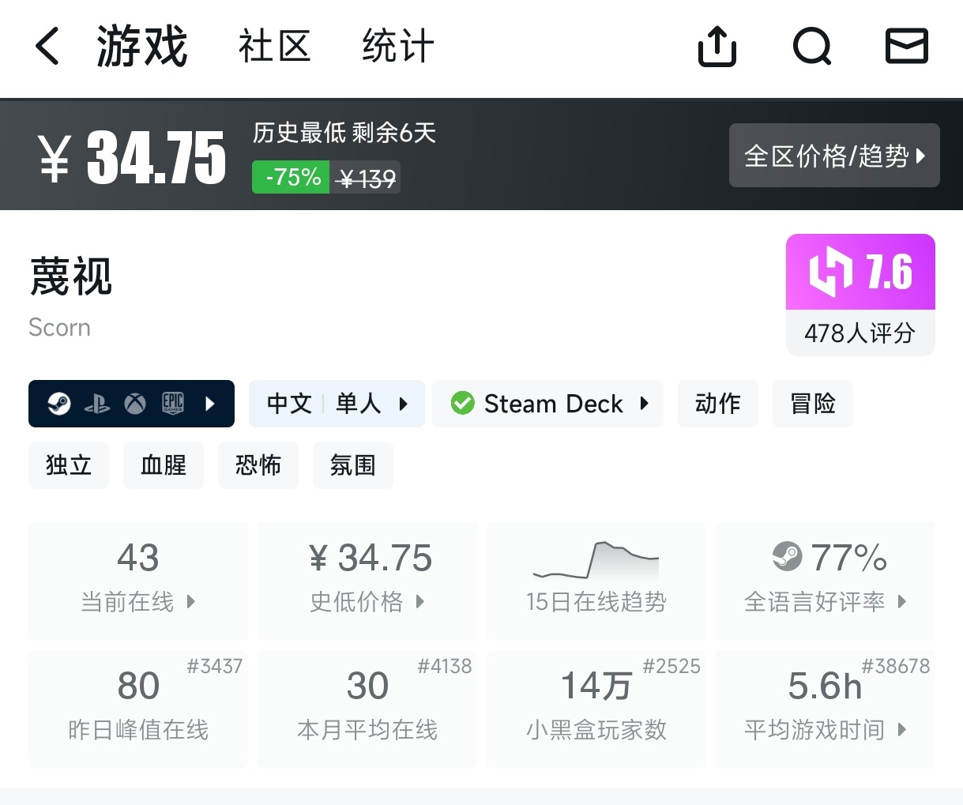Tap the -75% discount badge
This screenshot has width=963, height=805.
tap(291, 177)
